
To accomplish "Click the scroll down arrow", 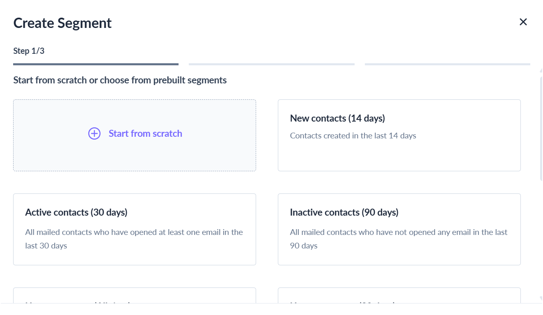I will [541, 299].
